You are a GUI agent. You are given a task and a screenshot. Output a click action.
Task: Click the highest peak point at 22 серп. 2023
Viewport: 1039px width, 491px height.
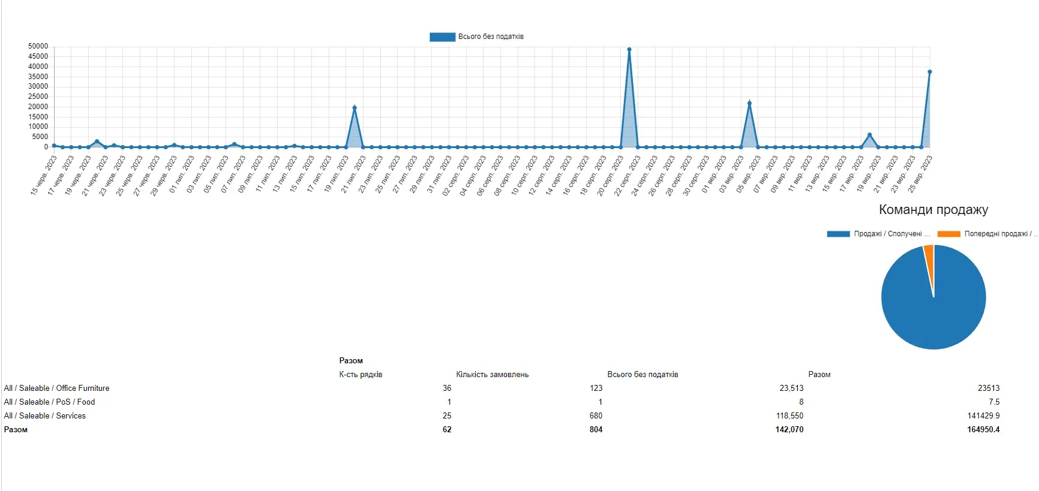pyautogui.click(x=629, y=50)
